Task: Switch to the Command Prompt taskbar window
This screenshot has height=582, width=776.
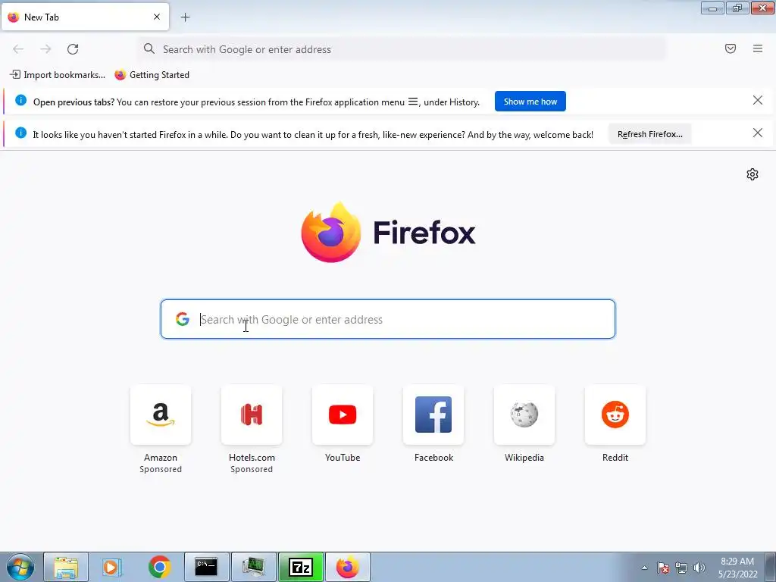Action: pos(206,567)
